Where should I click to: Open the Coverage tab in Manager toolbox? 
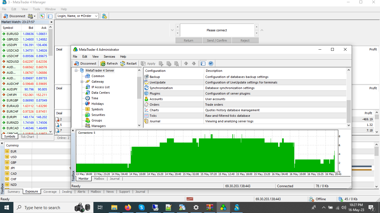coord(50,192)
